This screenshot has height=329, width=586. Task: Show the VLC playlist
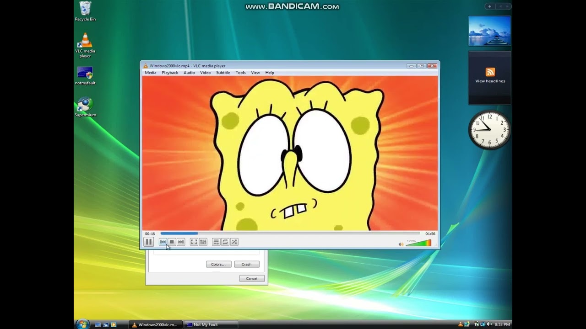[x=216, y=242]
